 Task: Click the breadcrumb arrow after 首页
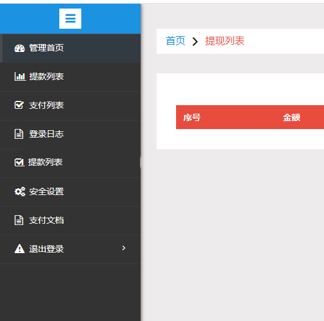coord(195,42)
